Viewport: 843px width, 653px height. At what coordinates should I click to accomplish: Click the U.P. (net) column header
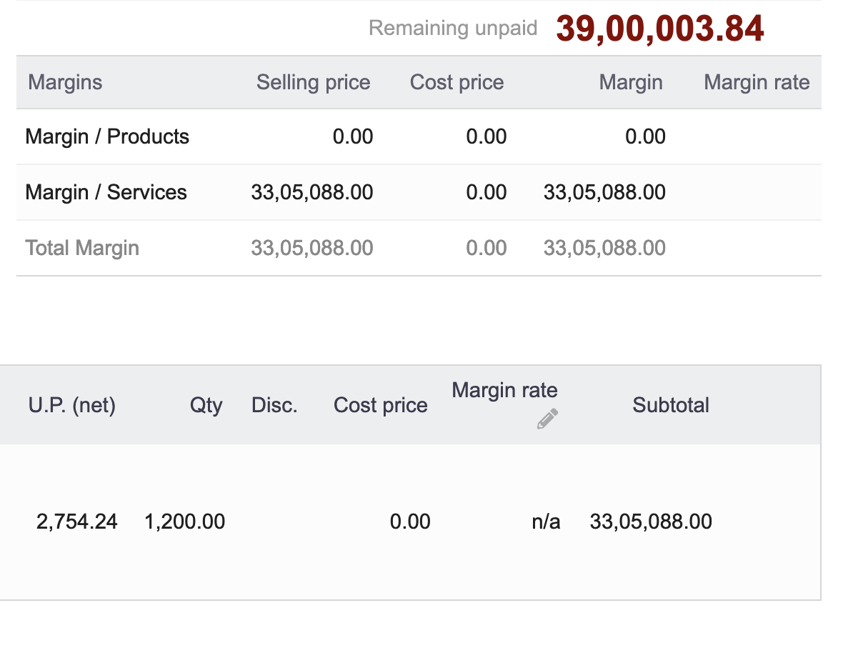(72, 405)
